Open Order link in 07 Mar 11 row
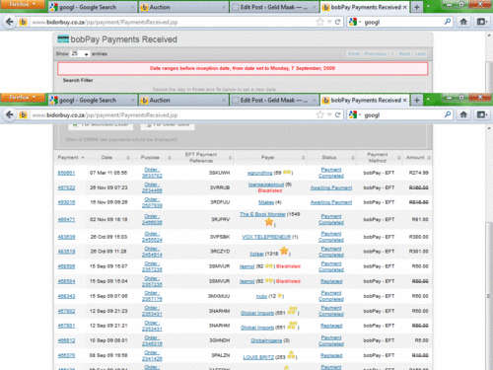This screenshot has width=493, height=370. 152,173
